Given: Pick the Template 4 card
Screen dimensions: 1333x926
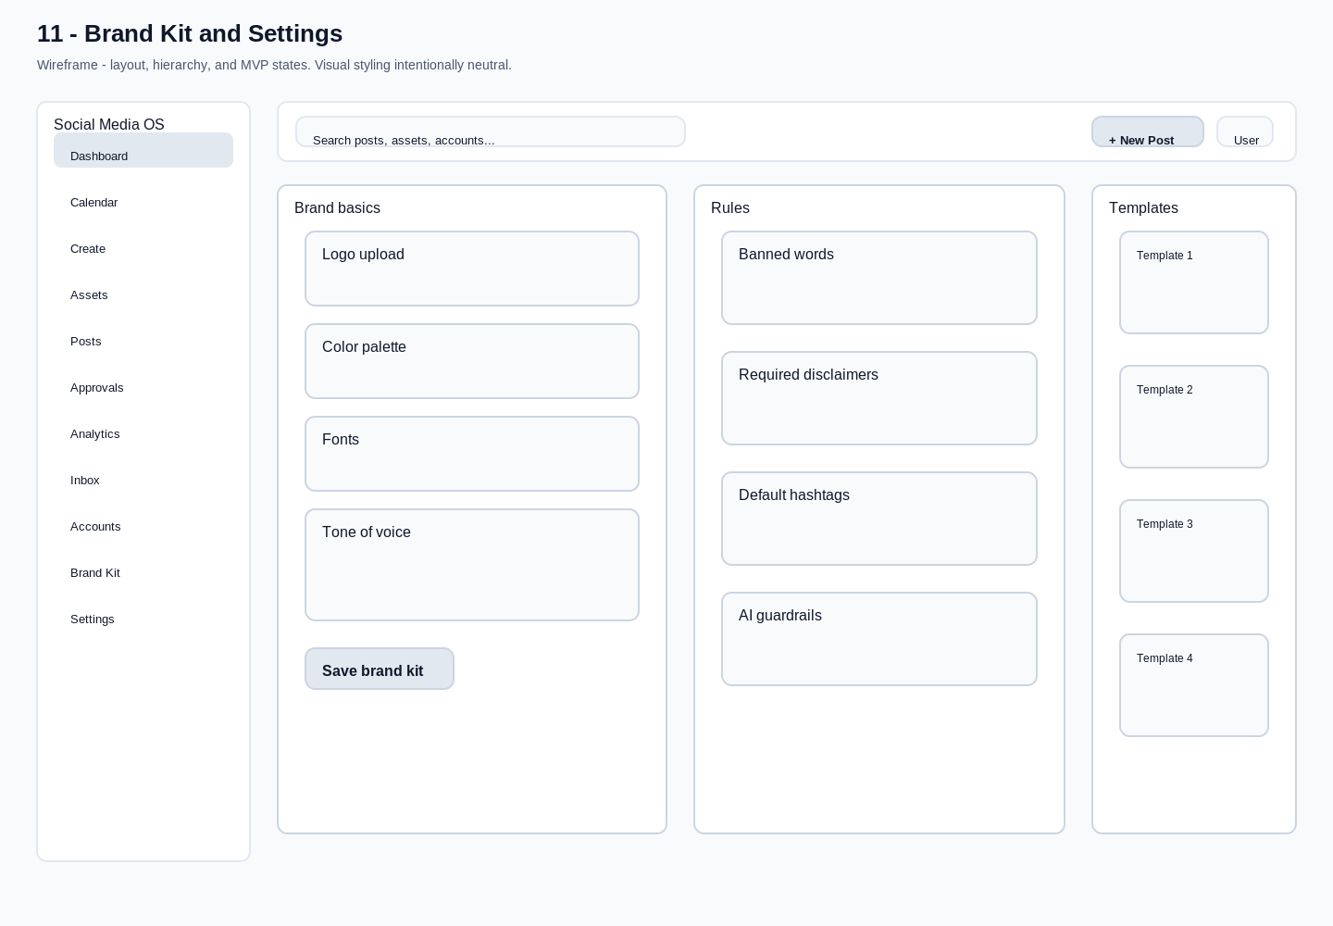Looking at the screenshot, I should click(1194, 685).
